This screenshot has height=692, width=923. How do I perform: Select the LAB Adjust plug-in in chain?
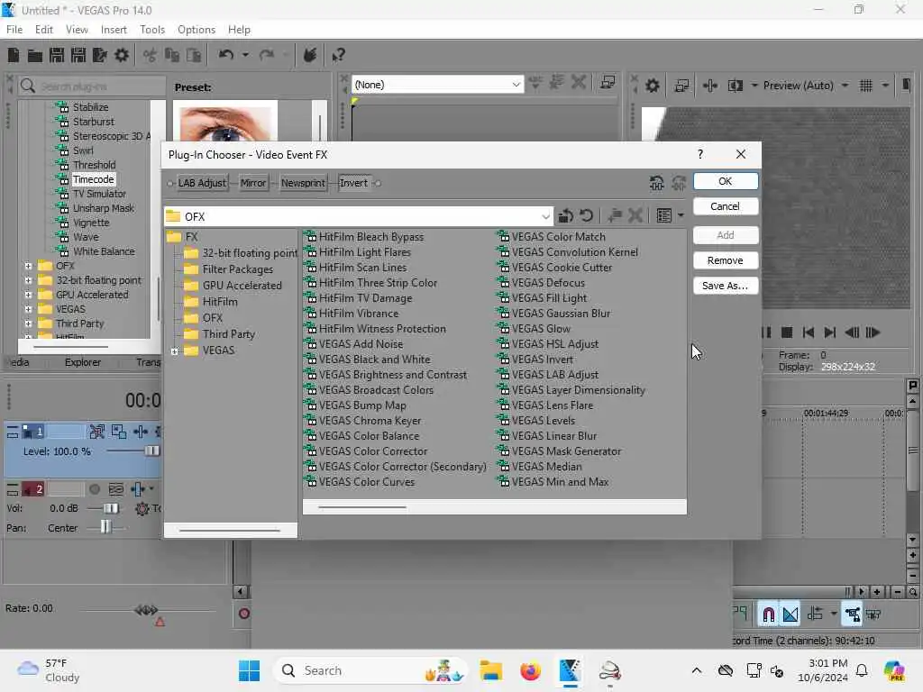click(202, 183)
